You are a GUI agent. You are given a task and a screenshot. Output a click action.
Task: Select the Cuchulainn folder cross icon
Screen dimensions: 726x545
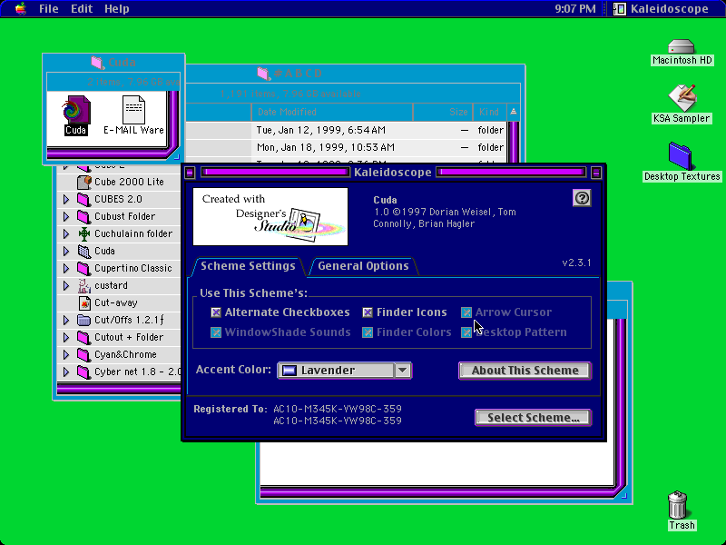pos(83,234)
